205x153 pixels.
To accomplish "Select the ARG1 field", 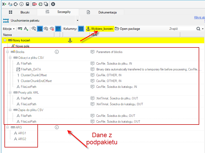I will (22, 133).
